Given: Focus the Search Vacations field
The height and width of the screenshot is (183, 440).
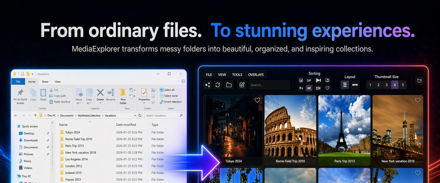Looking at the screenshot, I should coord(165,116).
